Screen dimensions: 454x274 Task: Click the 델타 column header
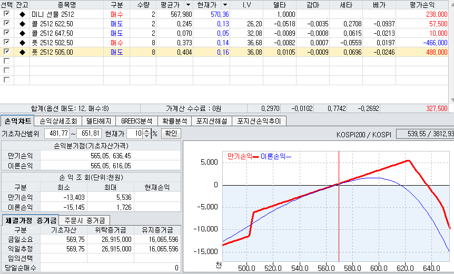coord(280,5)
